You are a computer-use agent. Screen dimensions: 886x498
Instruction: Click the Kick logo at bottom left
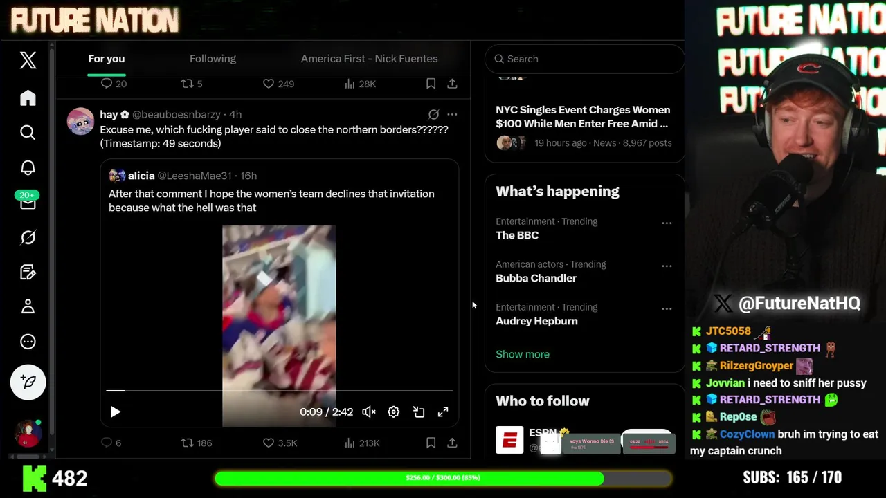(34, 478)
